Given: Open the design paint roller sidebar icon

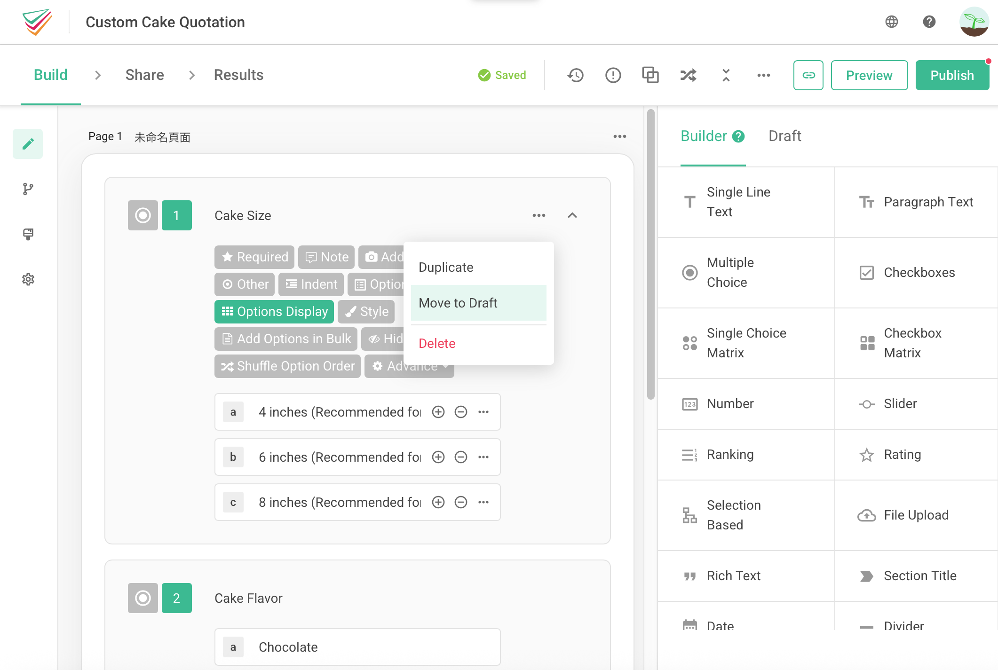Looking at the screenshot, I should (28, 234).
